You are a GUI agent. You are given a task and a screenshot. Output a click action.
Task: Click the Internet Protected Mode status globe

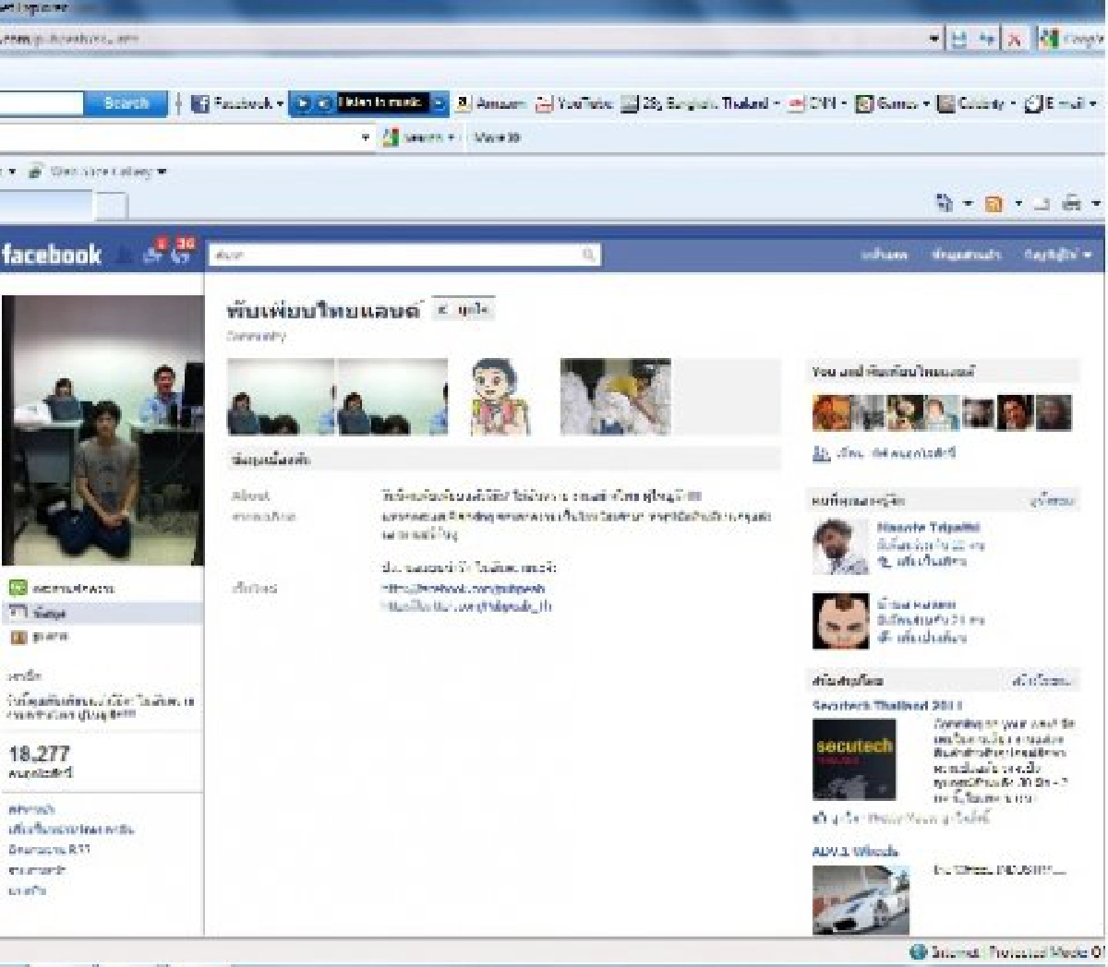click(x=917, y=952)
